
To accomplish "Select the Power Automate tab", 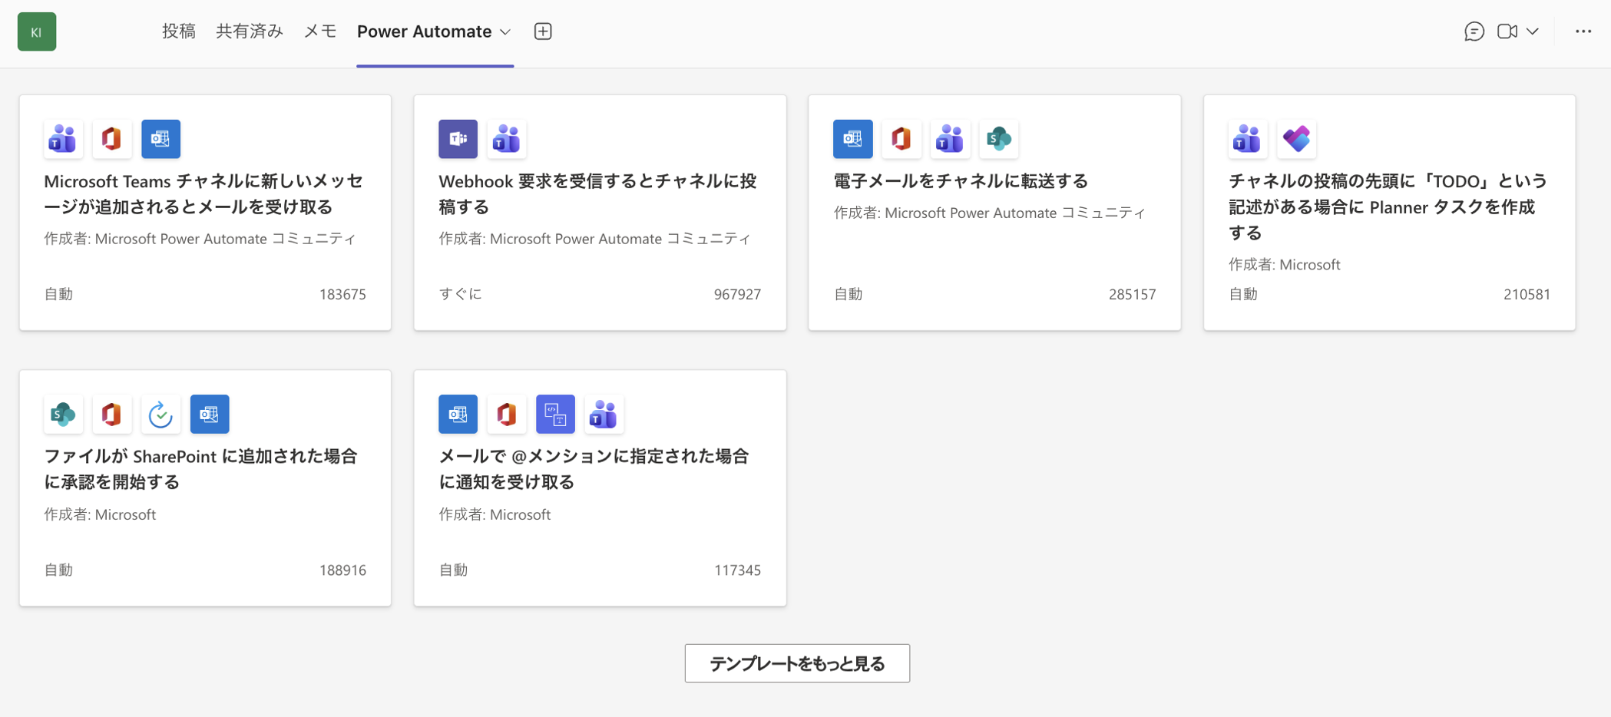I will pos(425,31).
